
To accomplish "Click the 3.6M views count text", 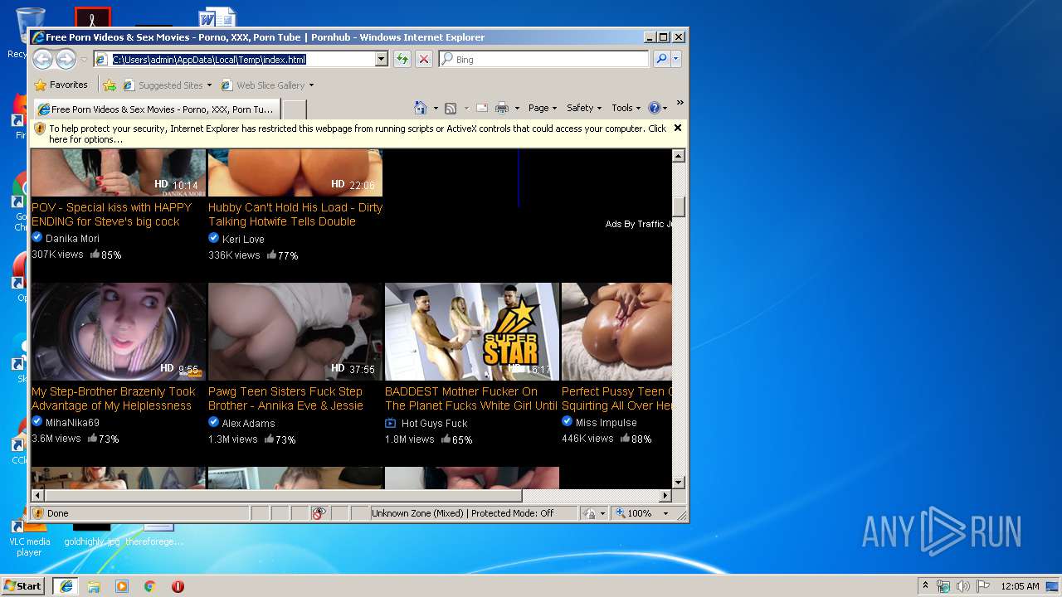I will pos(56,439).
